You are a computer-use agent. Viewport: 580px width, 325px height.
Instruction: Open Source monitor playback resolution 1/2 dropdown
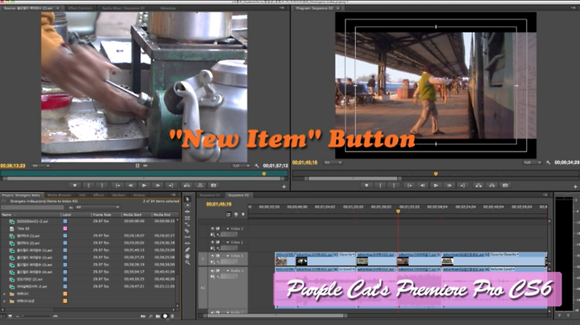pos(241,166)
